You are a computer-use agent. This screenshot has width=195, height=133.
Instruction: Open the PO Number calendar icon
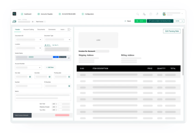pos(69,86)
